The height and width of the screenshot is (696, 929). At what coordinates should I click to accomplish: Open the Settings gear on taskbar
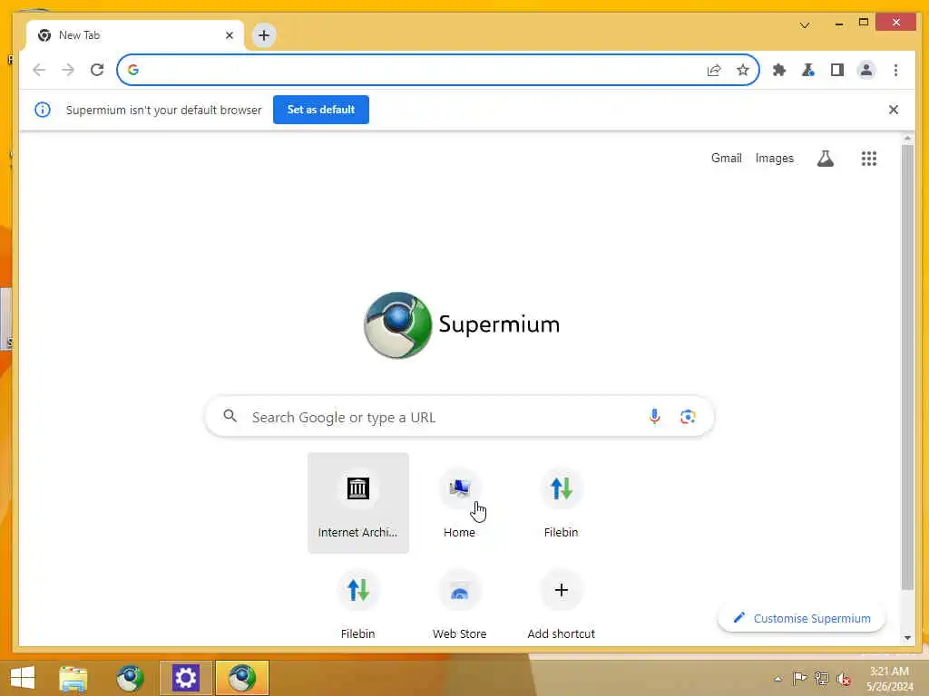click(185, 678)
